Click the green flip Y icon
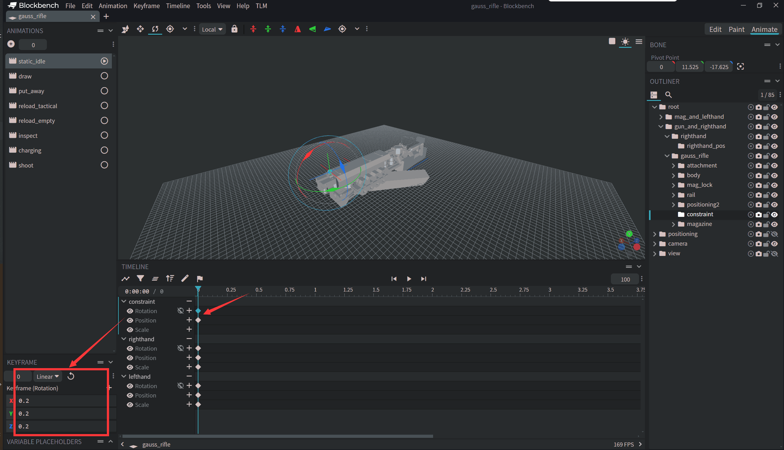This screenshot has width=784, height=450. click(312, 29)
